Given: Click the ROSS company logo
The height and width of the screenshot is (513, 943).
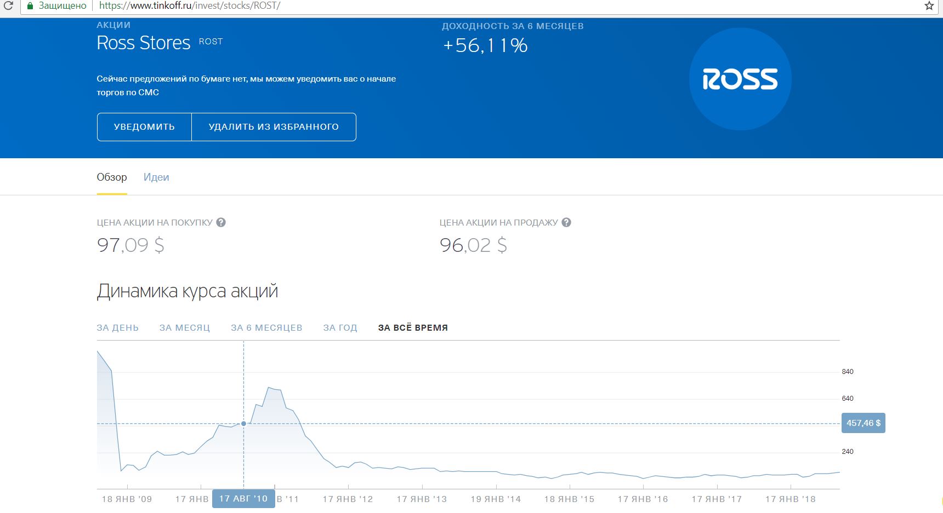Looking at the screenshot, I should pos(740,79).
